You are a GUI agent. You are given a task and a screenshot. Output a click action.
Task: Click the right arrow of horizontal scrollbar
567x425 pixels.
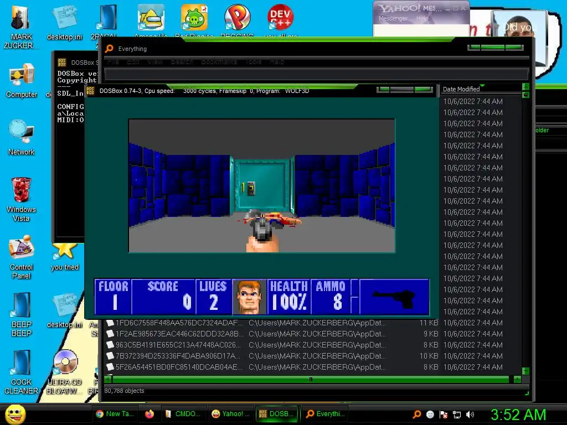(x=517, y=379)
